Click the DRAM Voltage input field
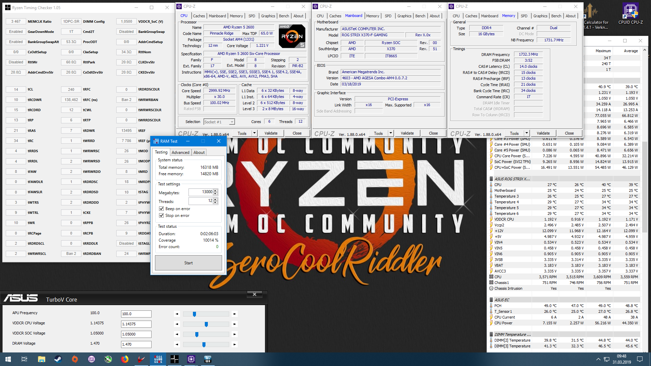This screenshot has height=366, width=651. pyautogui.click(x=136, y=344)
